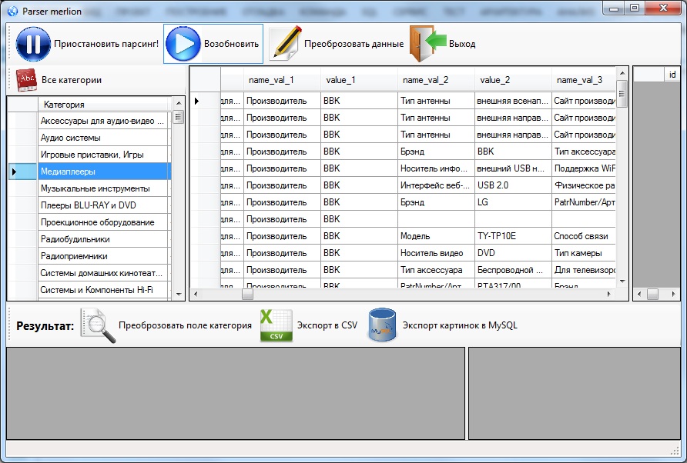Click the horizontal scrollbar thumb of data grid
Viewport: 687px width, 463px height.
click(247, 294)
